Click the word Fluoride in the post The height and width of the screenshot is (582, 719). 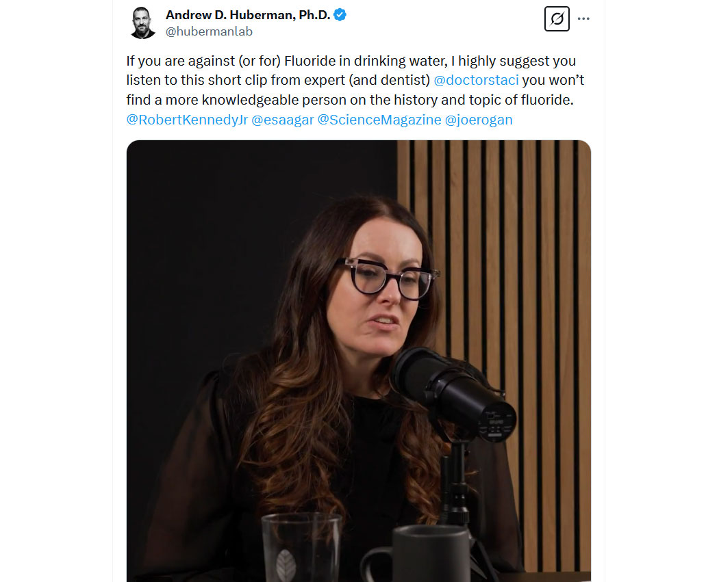[x=310, y=61]
